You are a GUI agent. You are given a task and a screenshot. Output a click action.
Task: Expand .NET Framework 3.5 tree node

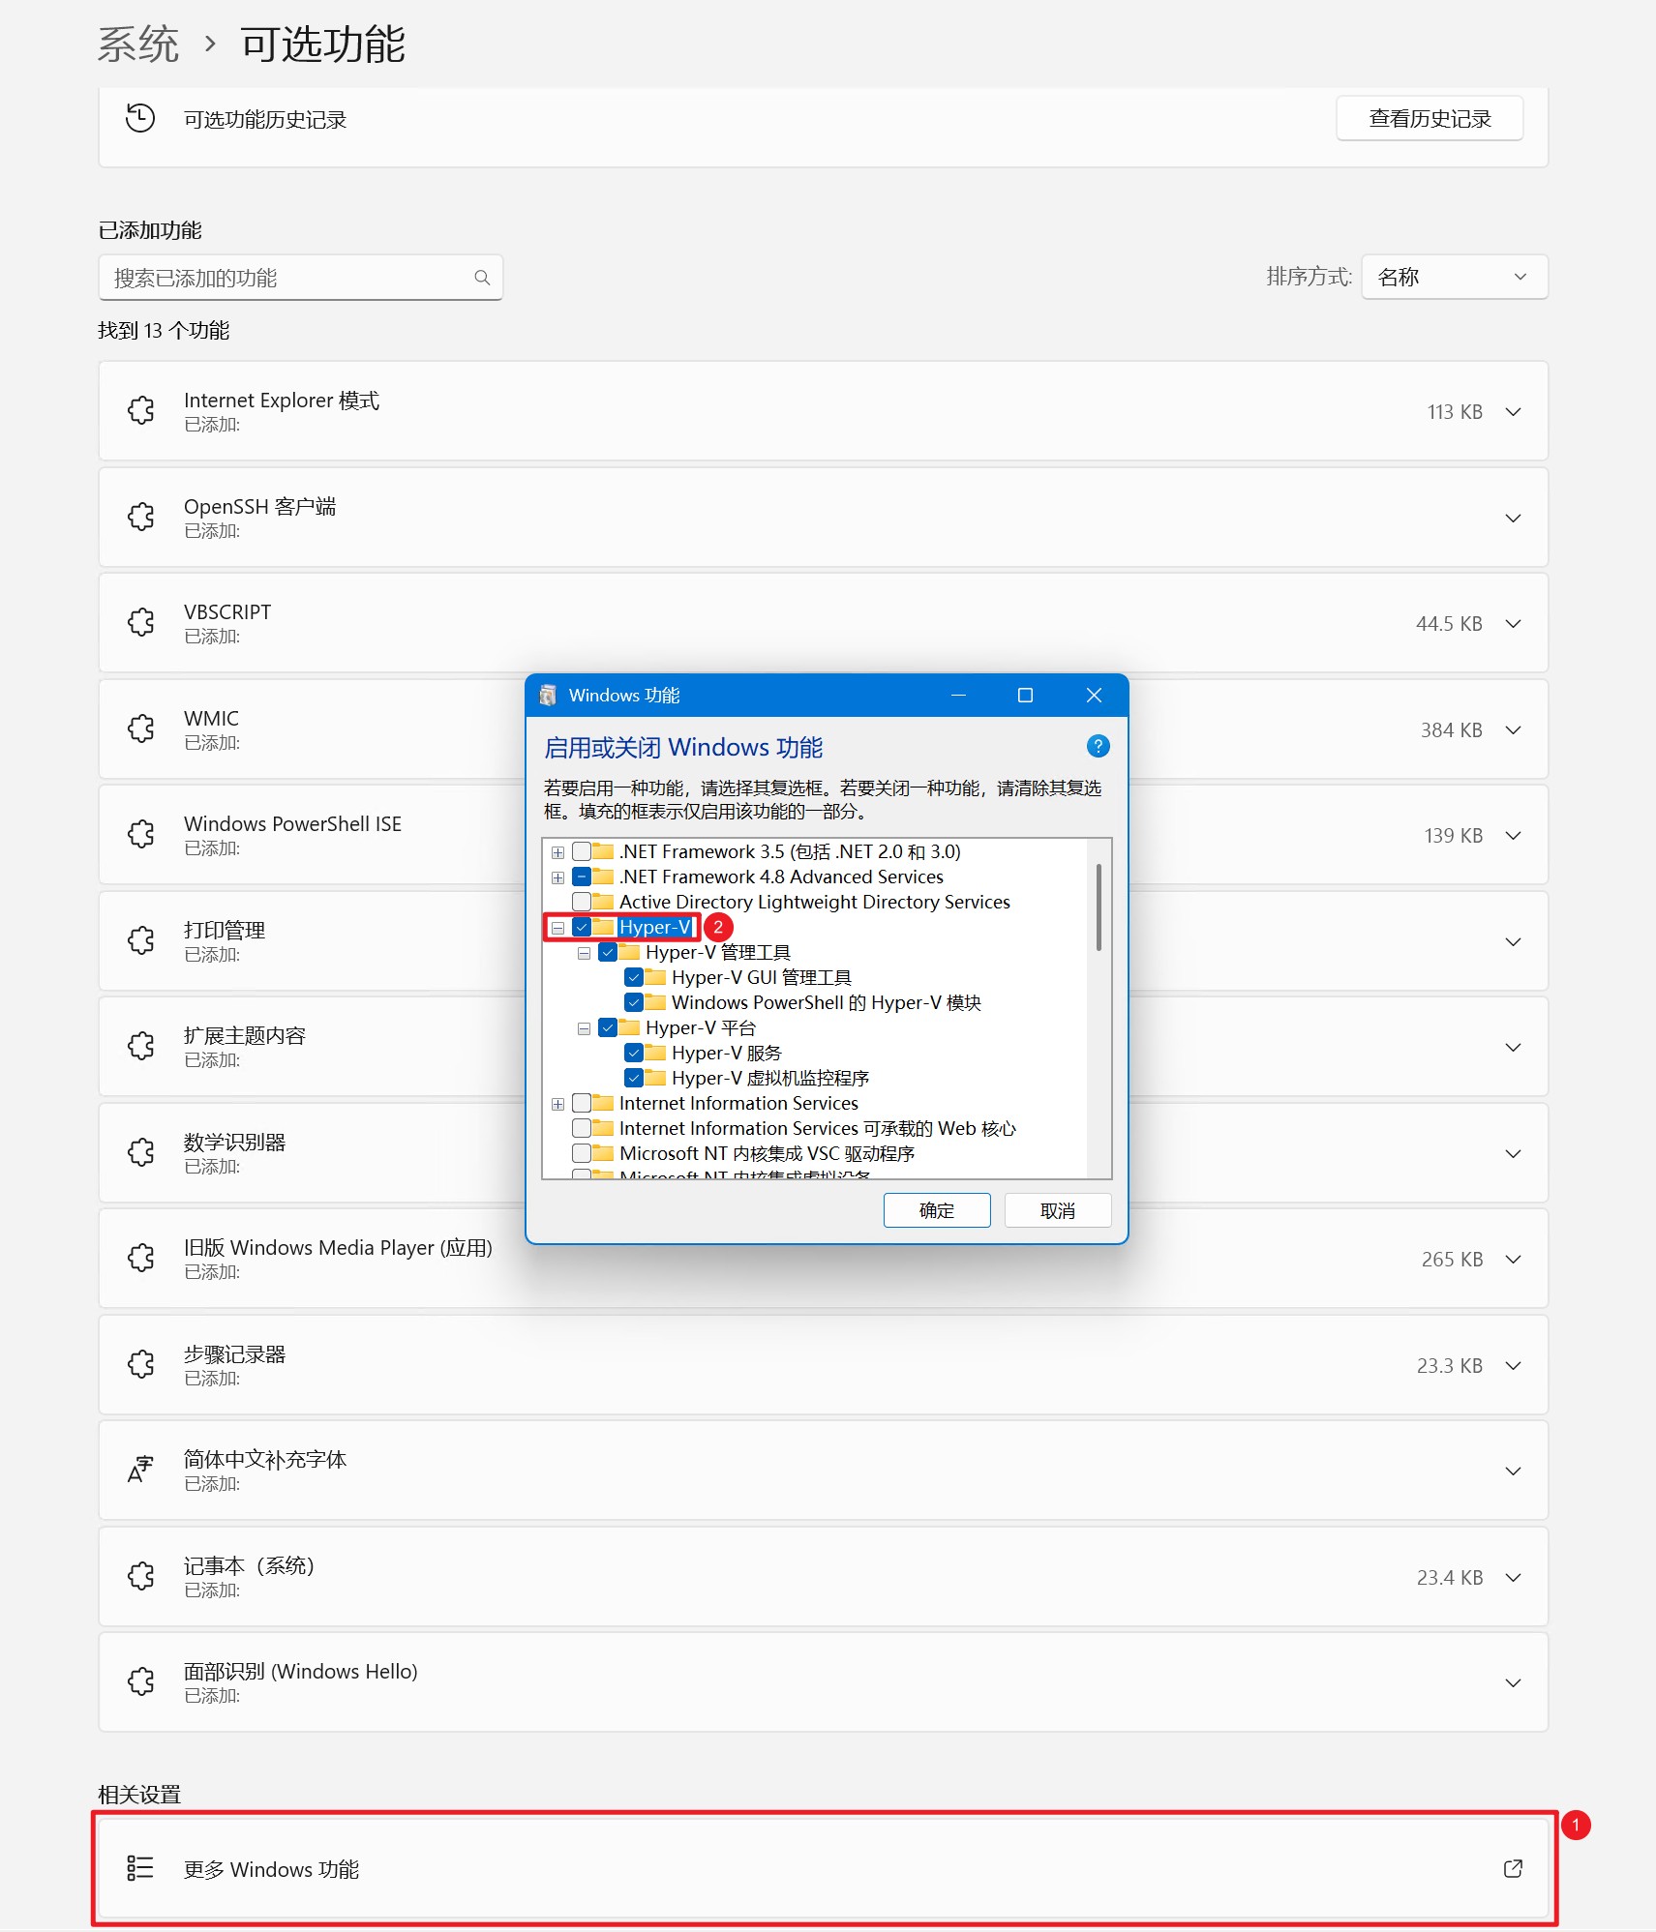coord(557,852)
